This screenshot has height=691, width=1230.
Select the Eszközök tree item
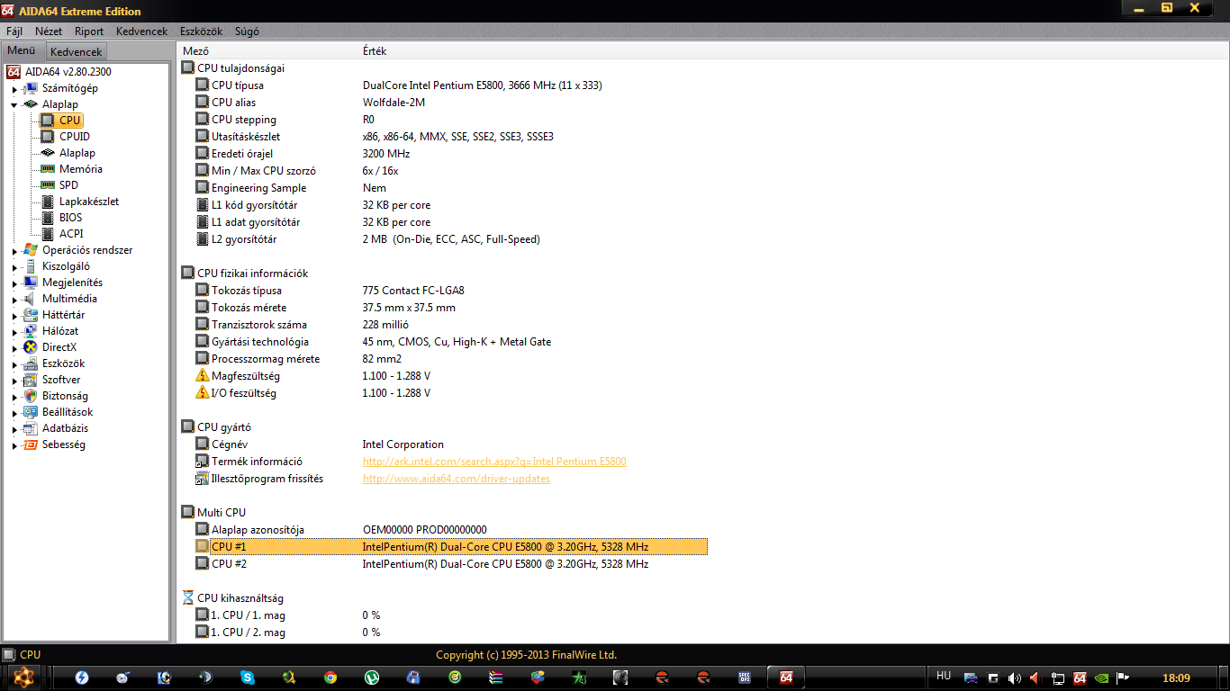coord(63,363)
